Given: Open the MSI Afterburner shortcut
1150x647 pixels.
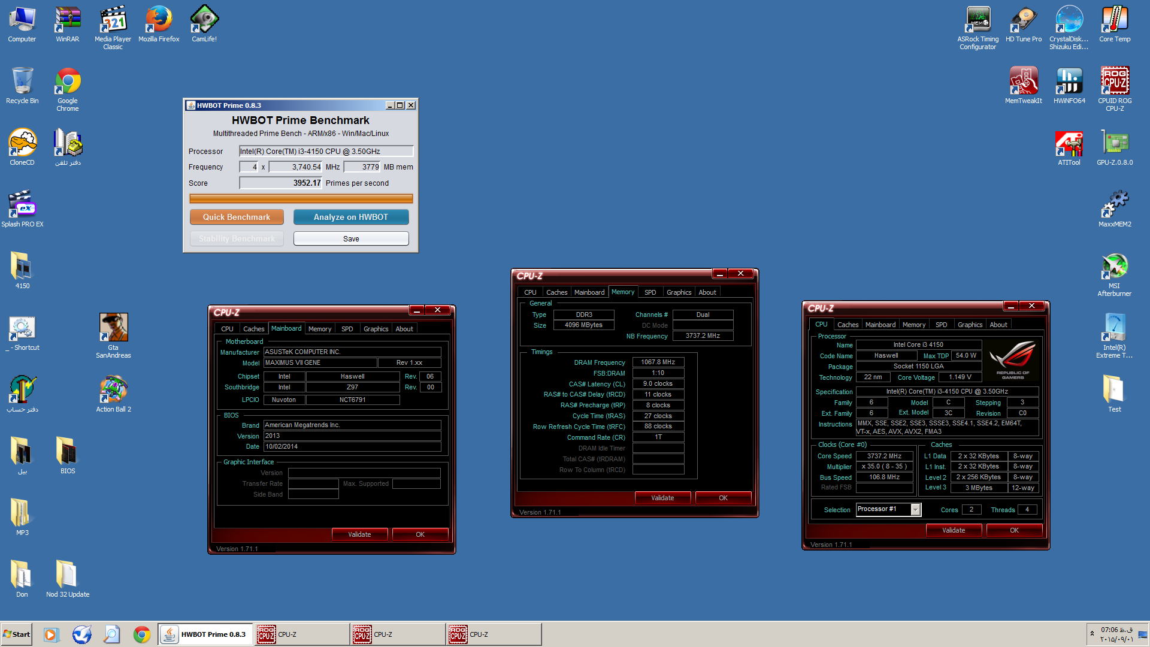Looking at the screenshot, I should 1115,274.
